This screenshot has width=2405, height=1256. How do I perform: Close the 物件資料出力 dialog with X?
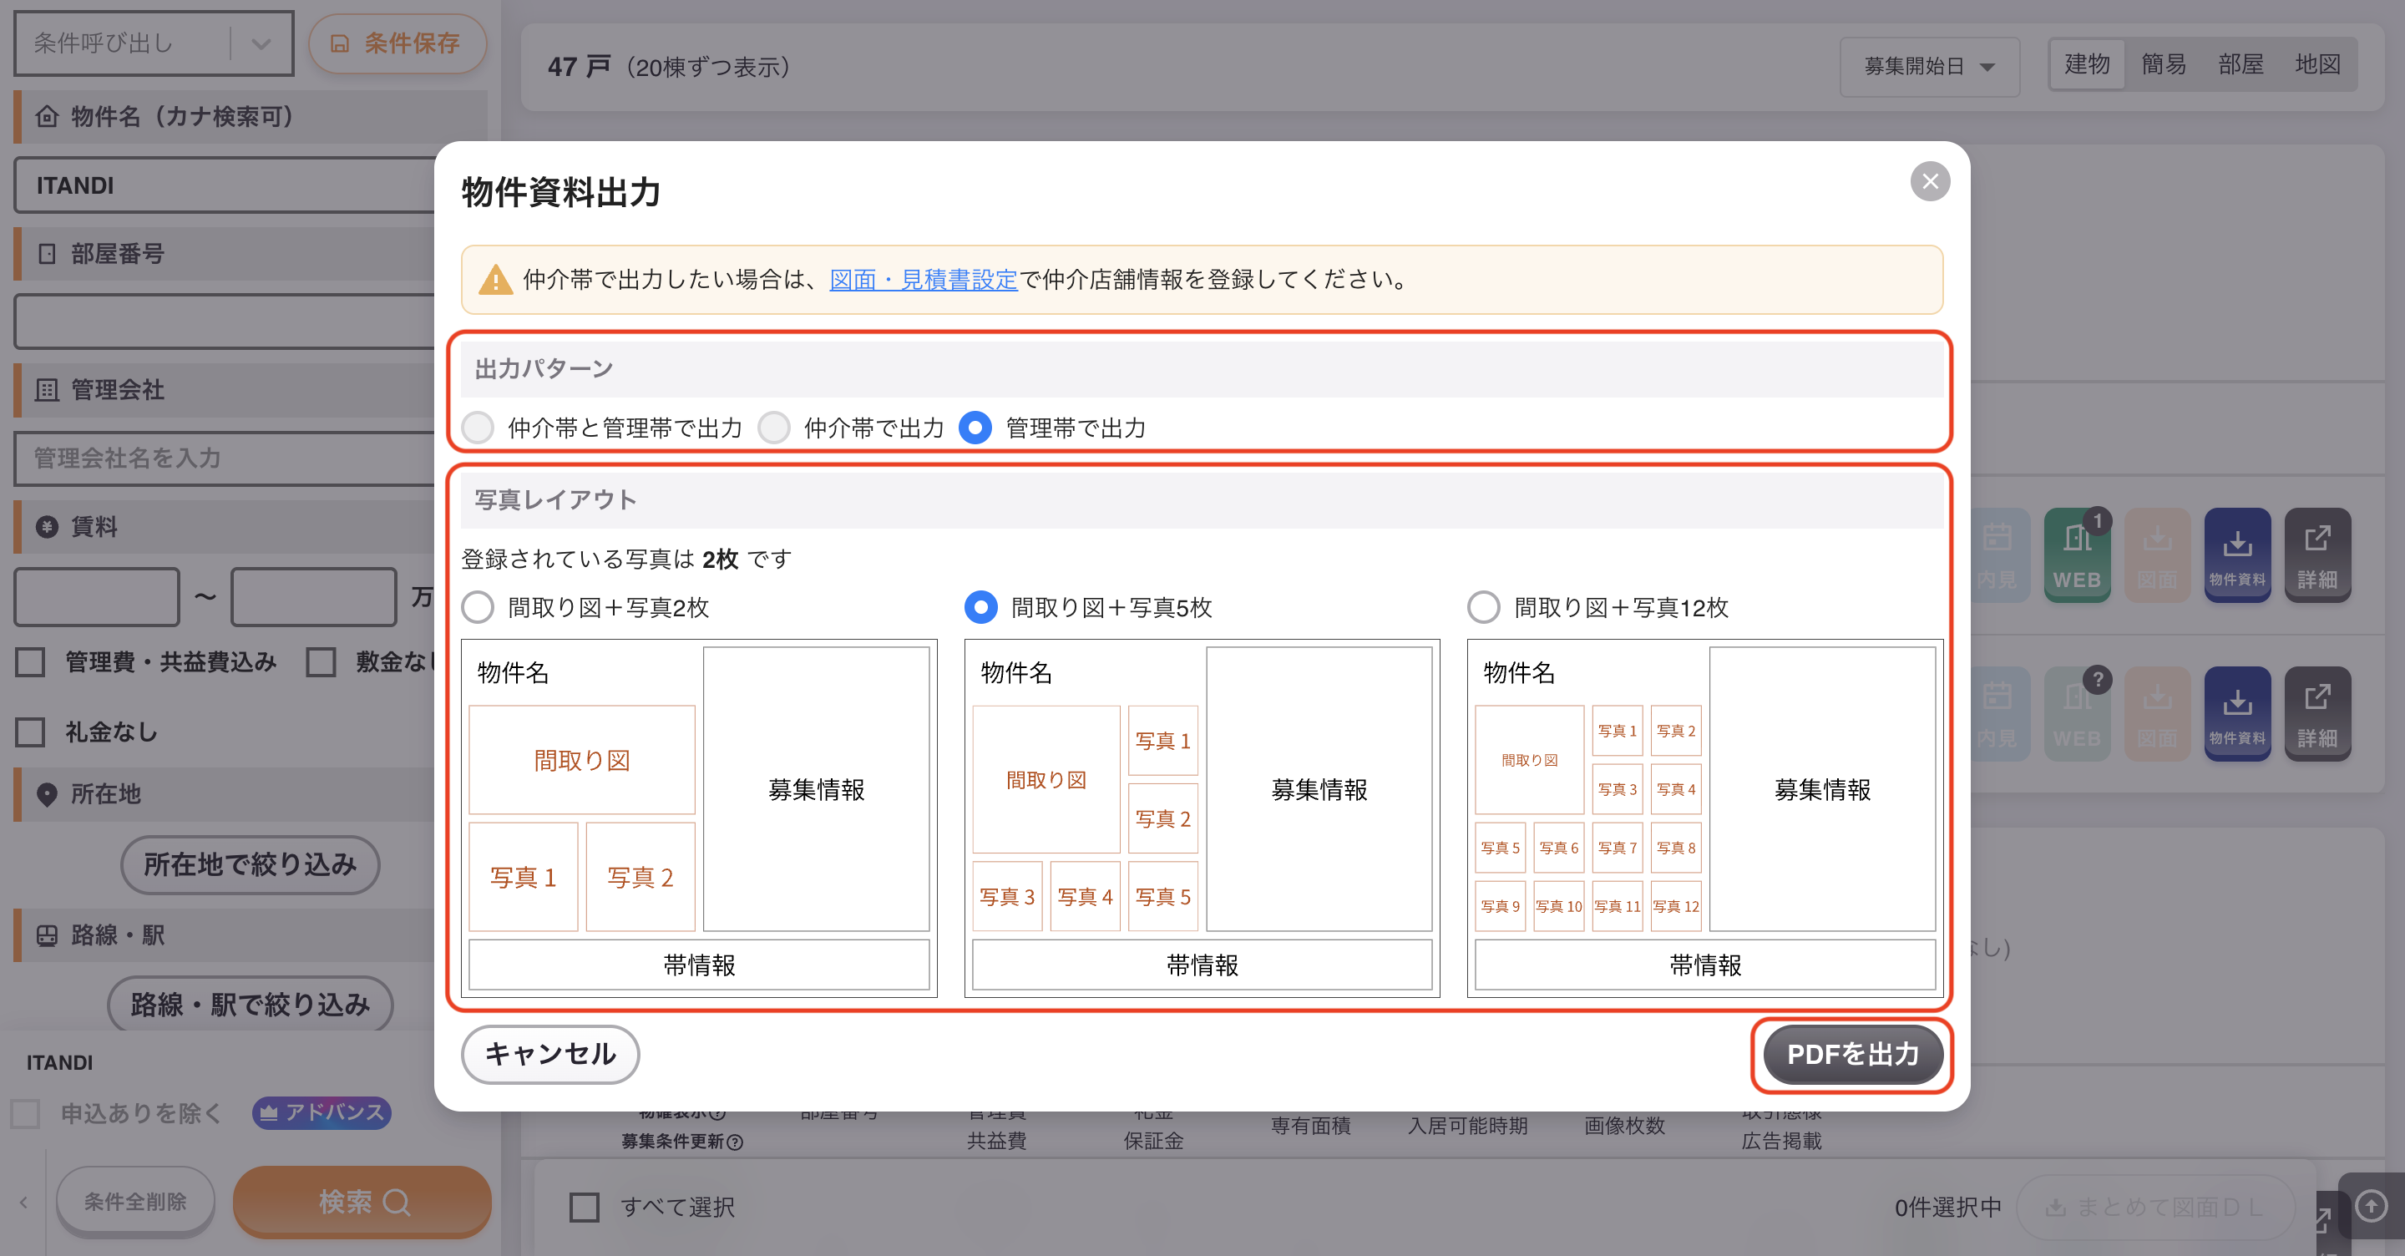(x=1929, y=181)
